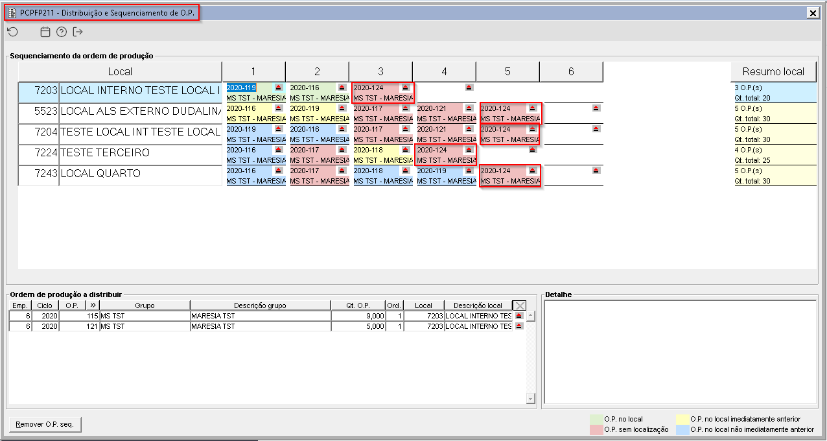Click the Remover O.P. seq. button

(x=45, y=424)
